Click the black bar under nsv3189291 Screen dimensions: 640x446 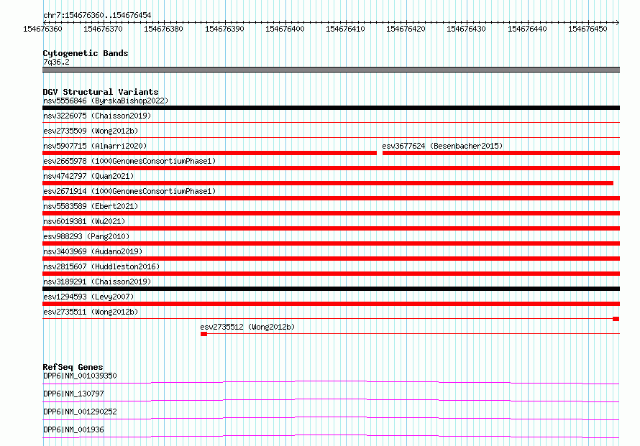[331, 289]
